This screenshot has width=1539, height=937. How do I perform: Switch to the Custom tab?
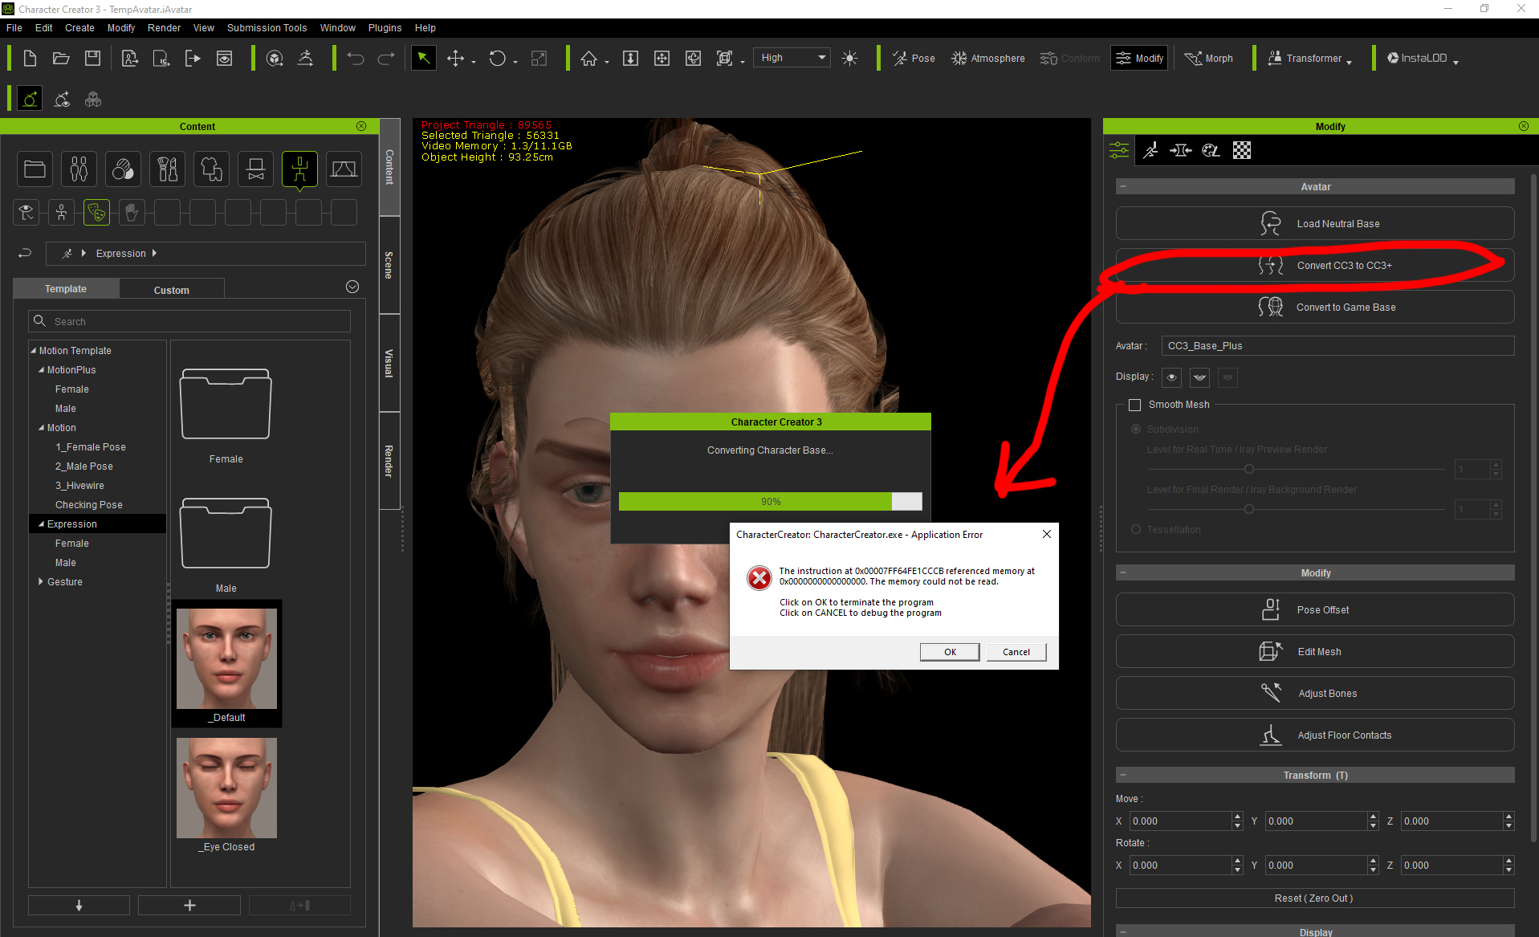coord(172,290)
